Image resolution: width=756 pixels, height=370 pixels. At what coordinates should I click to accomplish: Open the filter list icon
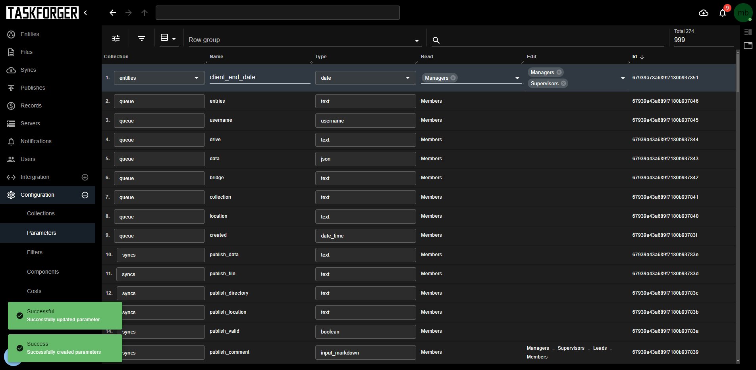tap(142, 38)
